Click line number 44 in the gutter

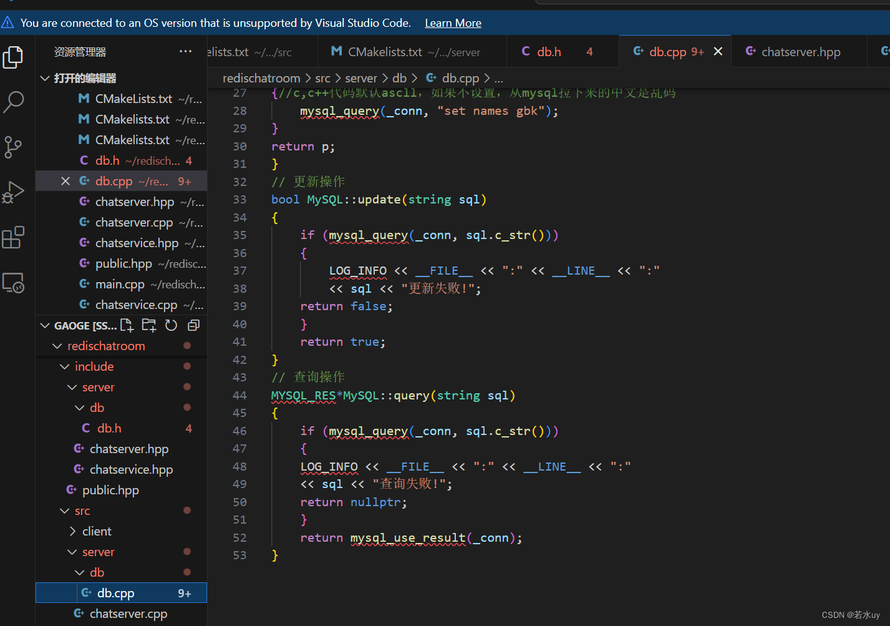(x=239, y=396)
